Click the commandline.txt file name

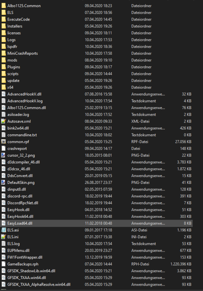coord(22,135)
